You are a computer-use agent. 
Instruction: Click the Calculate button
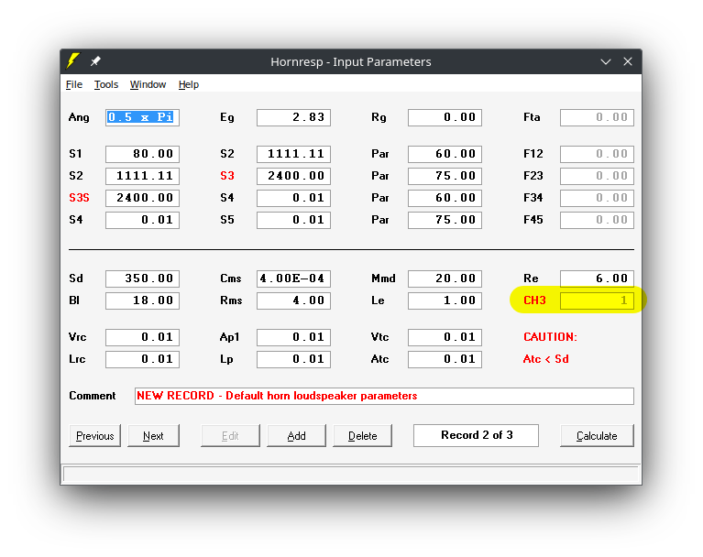[597, 435]
